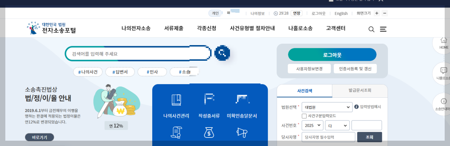Open the 다 case type dropdown
The width and height of the screenshot is (450, 146).
click(x=337, y=125)
